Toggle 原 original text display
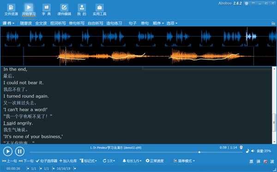The image size is (277, 172). [x=251, y=161]
